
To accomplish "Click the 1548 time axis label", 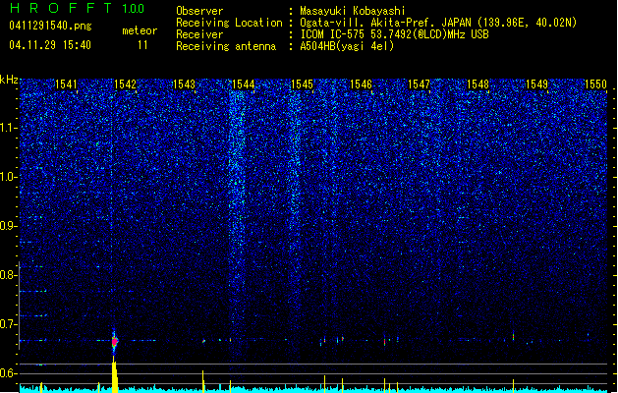I will point(478,84).
